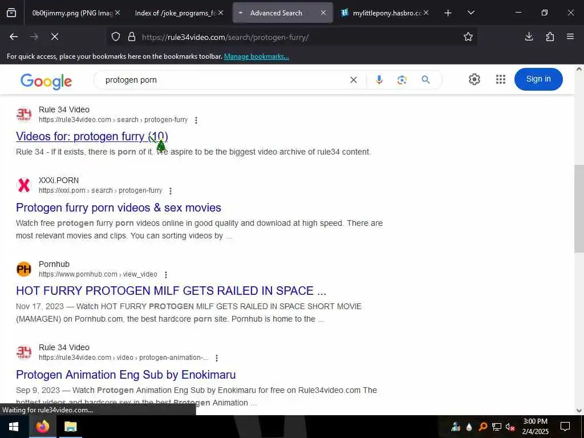Open more options for Pornhub result
This screenshot has width=584, height=438.
click(x=166, y=275)
